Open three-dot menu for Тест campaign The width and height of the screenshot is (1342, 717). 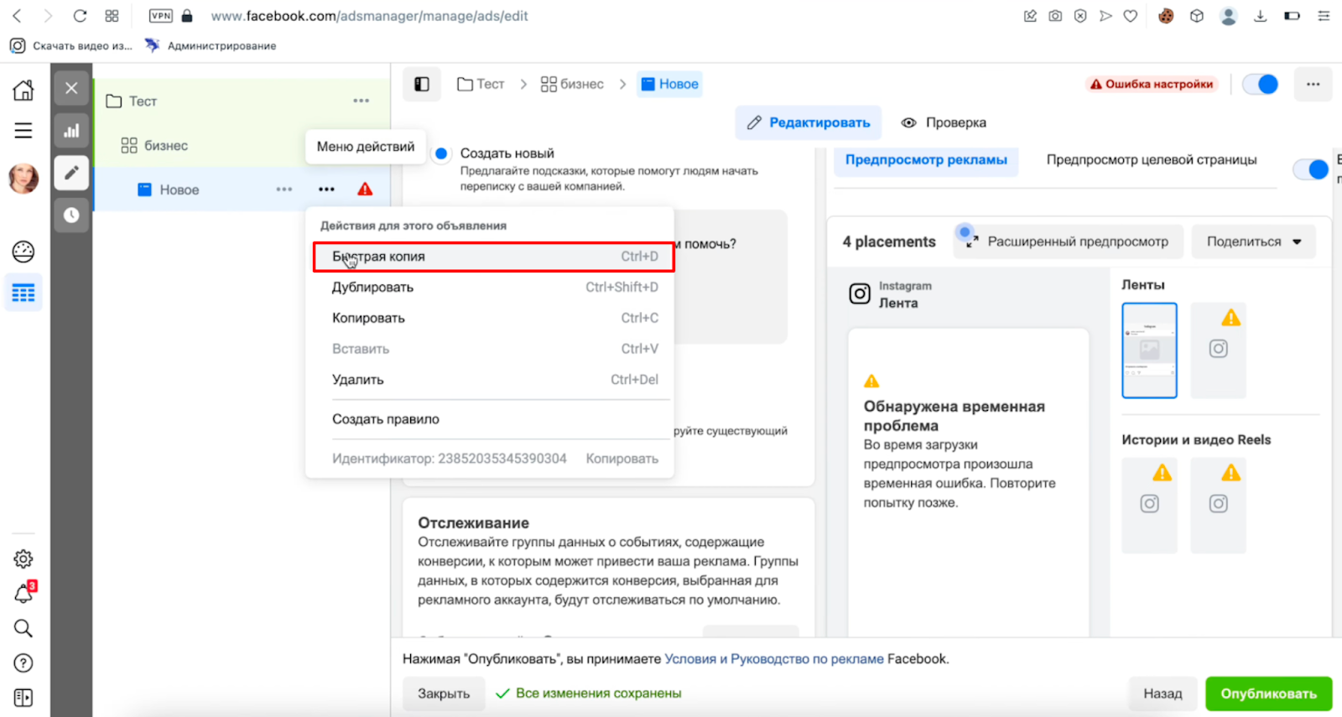(362, 101)
